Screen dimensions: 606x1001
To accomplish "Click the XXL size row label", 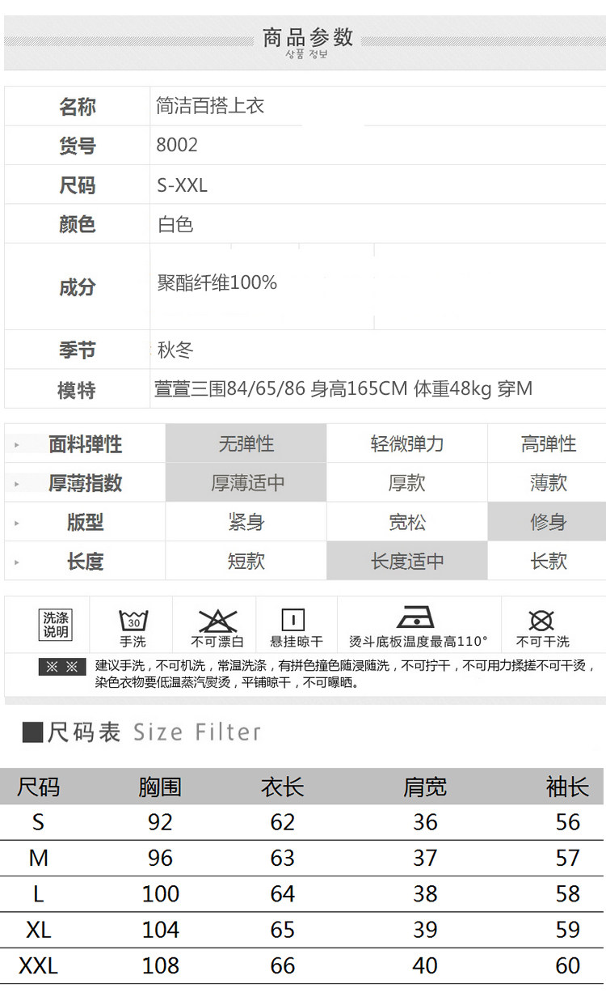I will point(38,965).
